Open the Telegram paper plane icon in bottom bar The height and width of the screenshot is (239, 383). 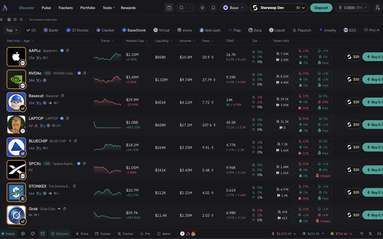point(362,234)
